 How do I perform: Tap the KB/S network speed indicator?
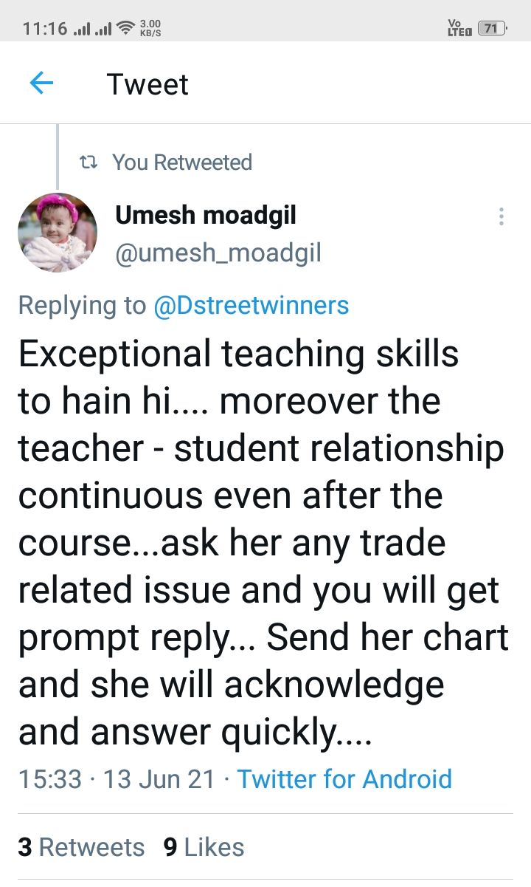(149, 29)
